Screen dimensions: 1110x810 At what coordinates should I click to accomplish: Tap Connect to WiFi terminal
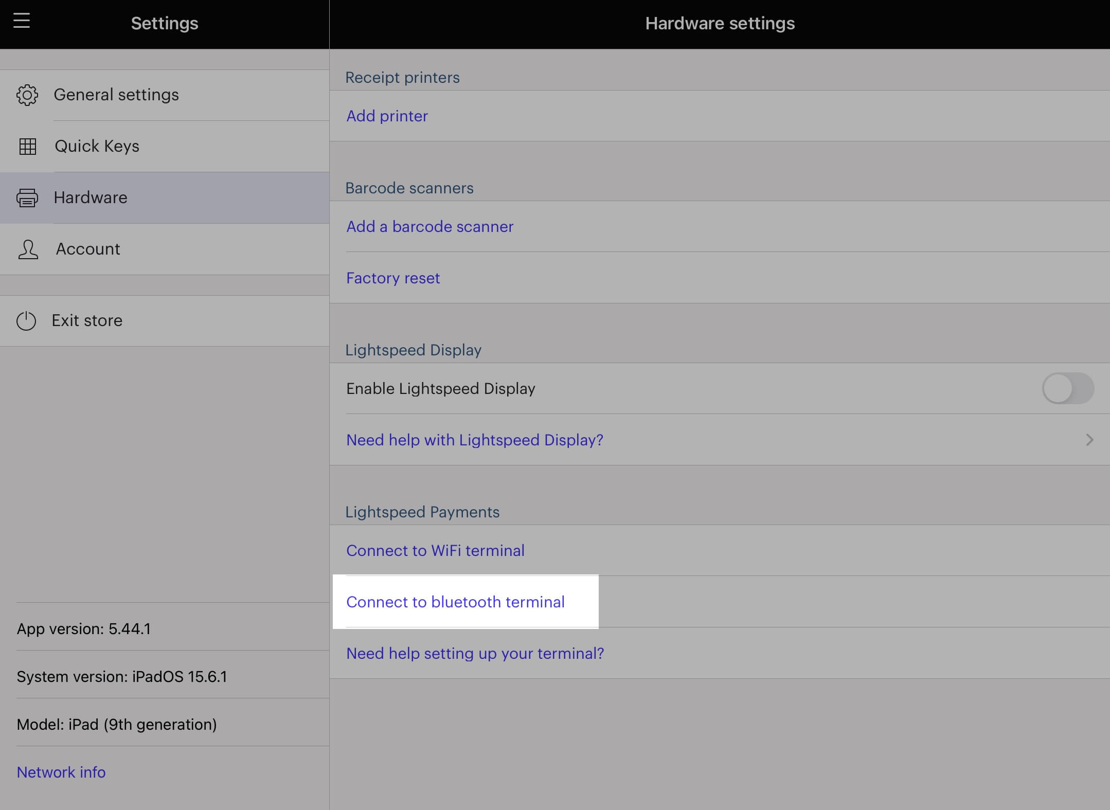pyautogui.click(x=435, y=551)
